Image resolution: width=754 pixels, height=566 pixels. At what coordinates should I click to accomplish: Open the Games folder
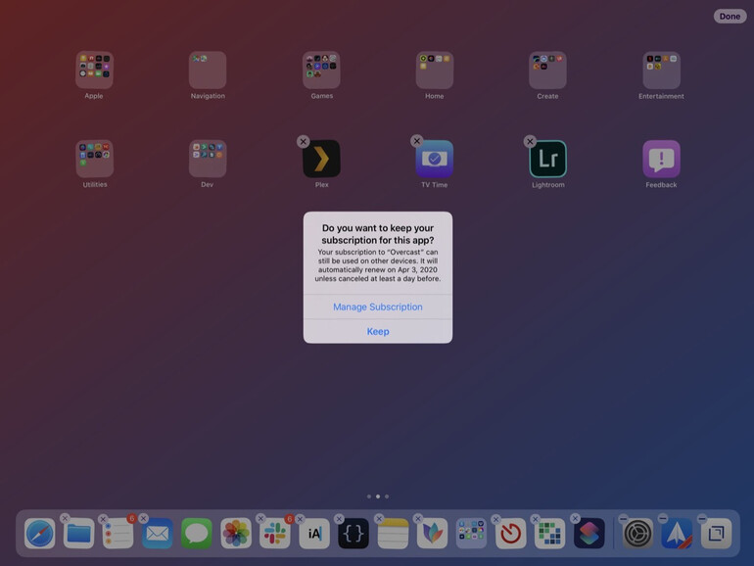[x=321, y=71]
